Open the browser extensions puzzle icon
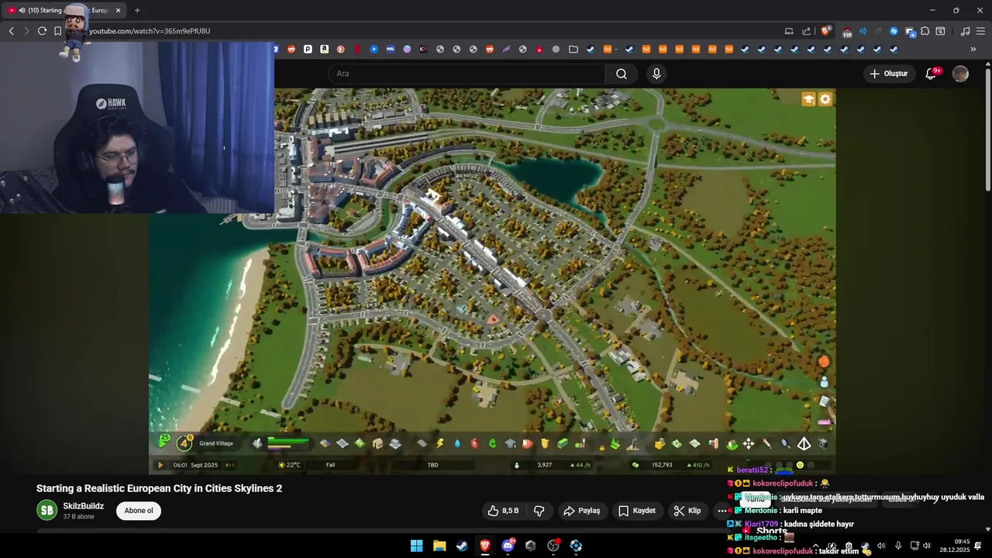 [x=925, y=31]
